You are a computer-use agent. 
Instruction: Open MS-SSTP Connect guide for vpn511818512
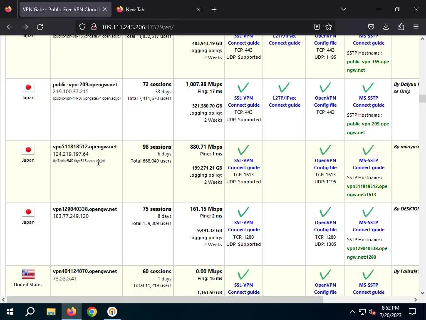[x=369, y=164]
